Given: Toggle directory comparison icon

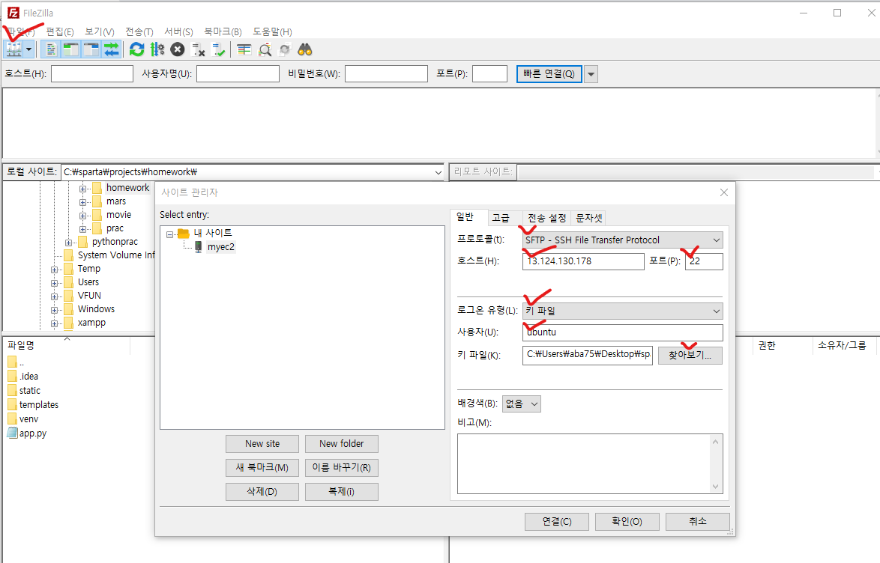Looking at the screenshot, I should pos(265,49).
